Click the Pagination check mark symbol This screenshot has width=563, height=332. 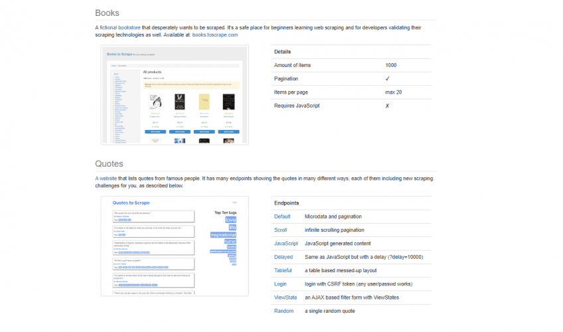point(387,78)
